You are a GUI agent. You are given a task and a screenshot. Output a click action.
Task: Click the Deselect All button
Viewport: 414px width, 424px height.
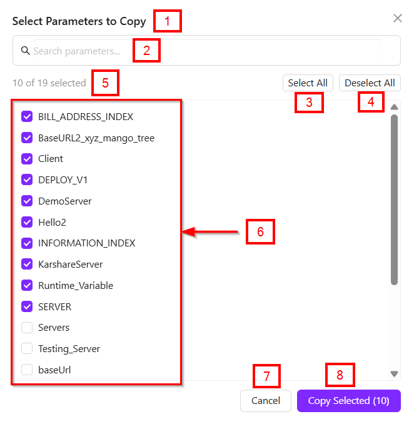click(x=370, y=83)
